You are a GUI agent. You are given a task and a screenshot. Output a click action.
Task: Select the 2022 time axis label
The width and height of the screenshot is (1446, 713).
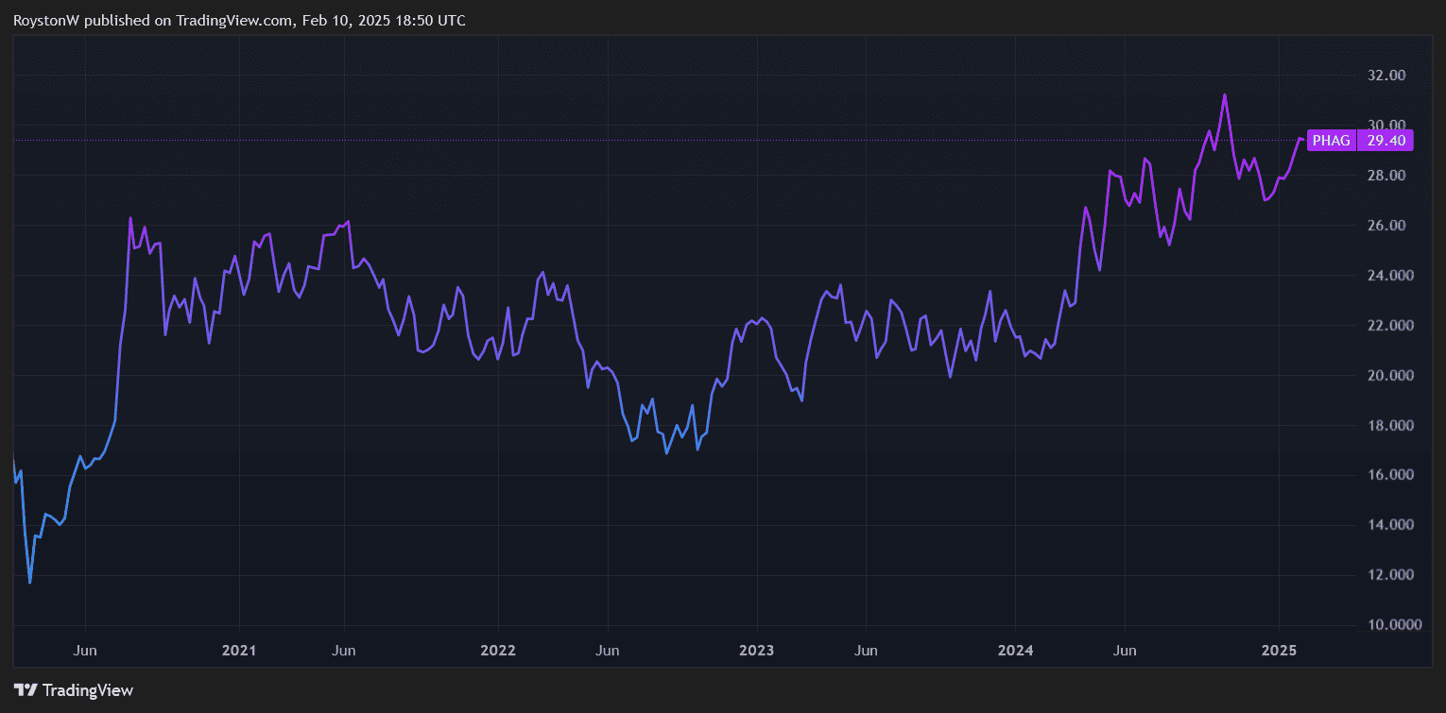tap(497, 651)
